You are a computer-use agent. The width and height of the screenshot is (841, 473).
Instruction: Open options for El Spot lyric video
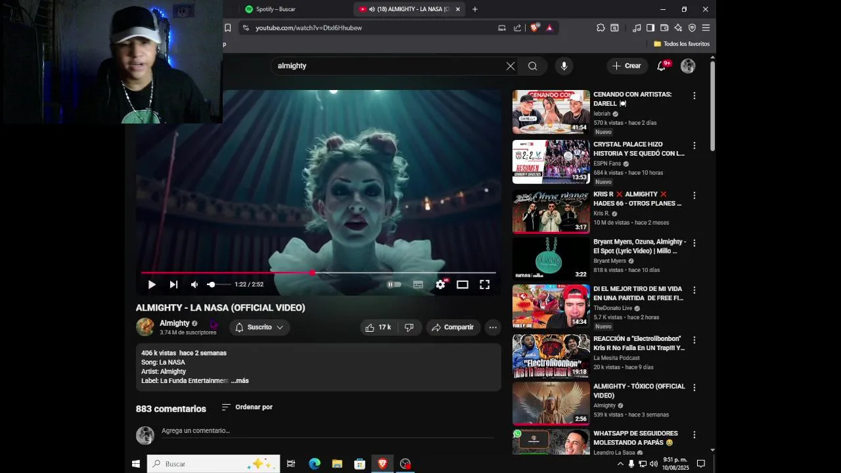(694, 243)
